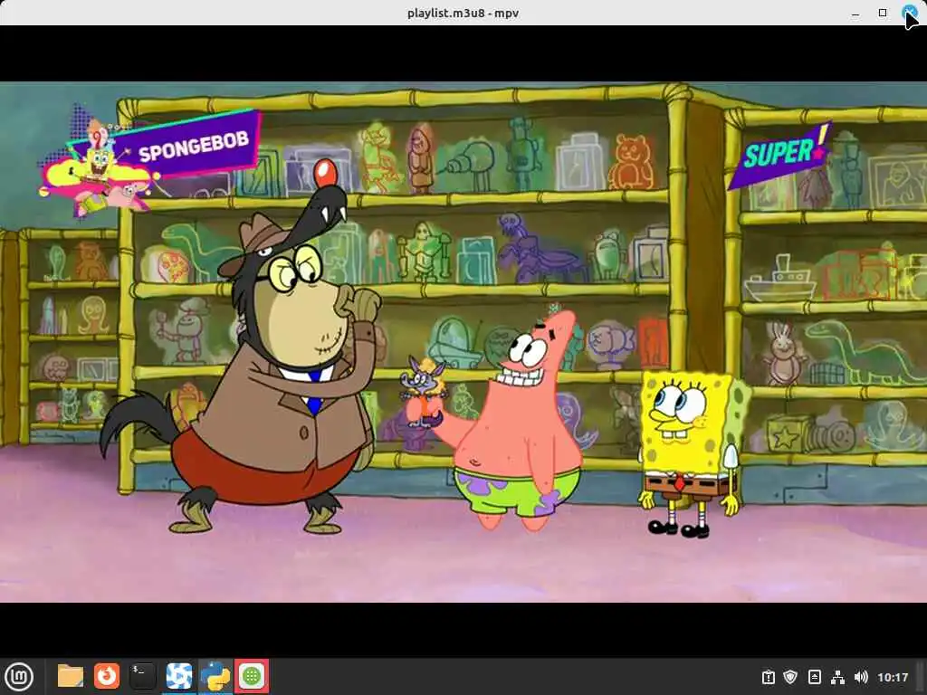
Task: Close the playlist.m3u8 mpv window
Action: [909, 13]
